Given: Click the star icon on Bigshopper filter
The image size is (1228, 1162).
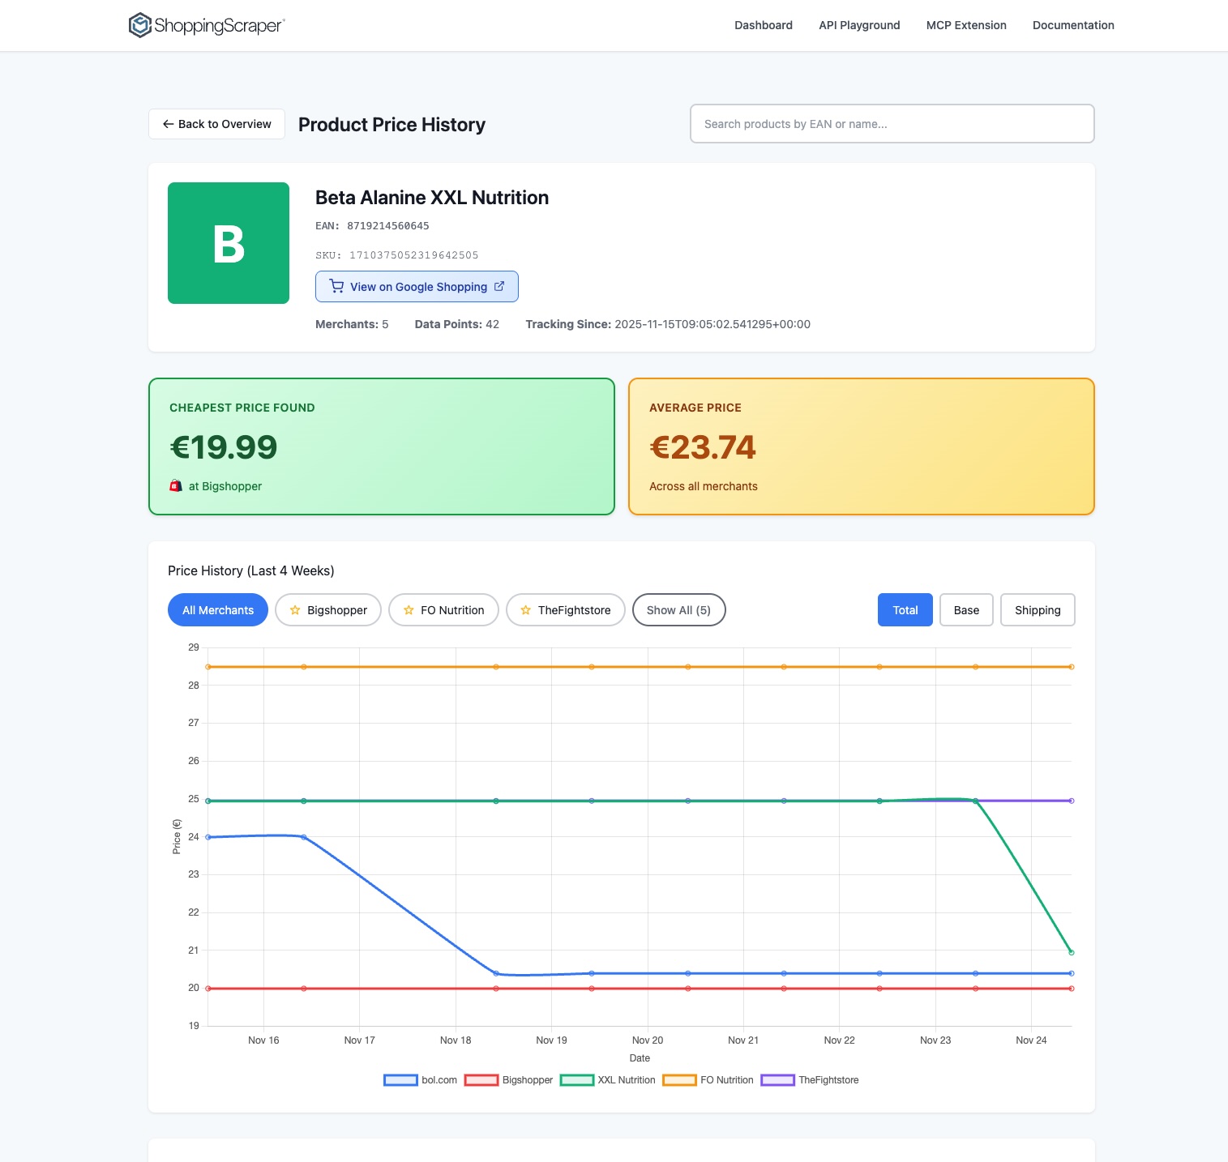Looking at the screenshot, I should tap(295, 610).
